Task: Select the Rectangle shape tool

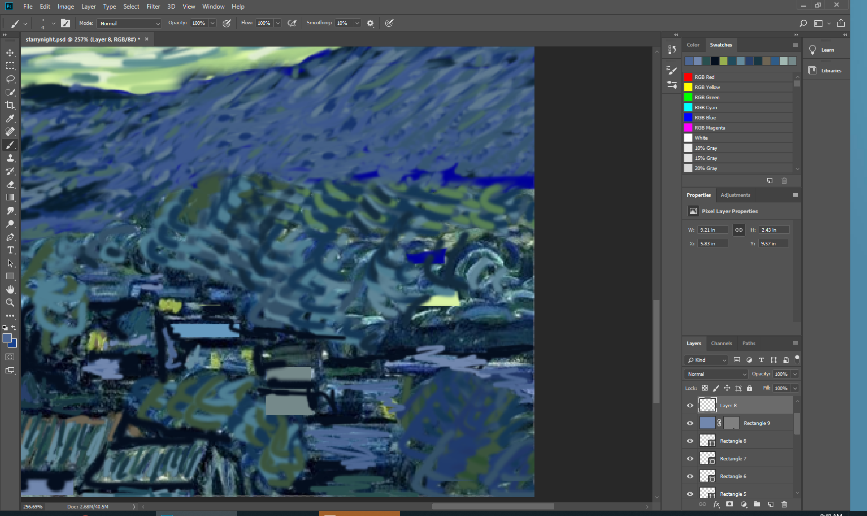Action: point(10,276)
